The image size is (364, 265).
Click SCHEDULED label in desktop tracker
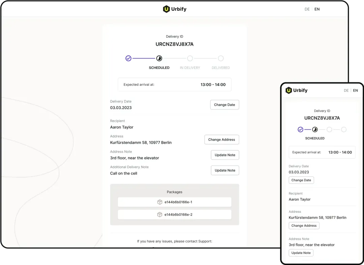point(159,68)
